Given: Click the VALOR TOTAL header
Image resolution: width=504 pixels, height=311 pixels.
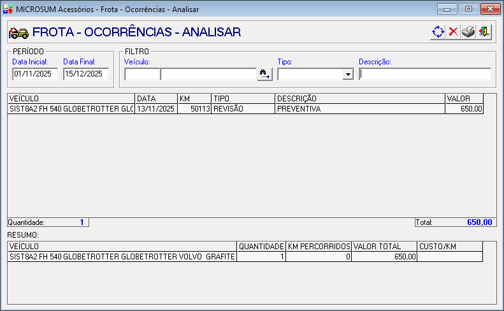Looking at the screenshot, I should tap(384, 247).
